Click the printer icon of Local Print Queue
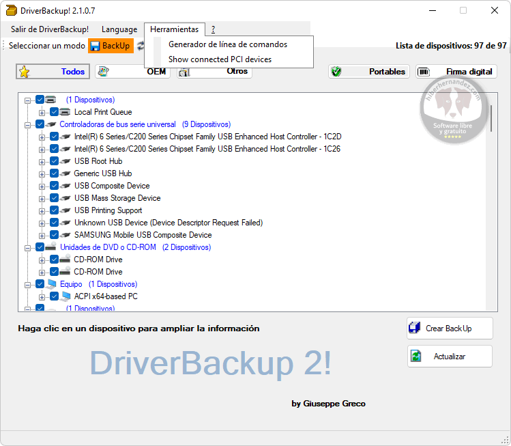 [65, 112]
